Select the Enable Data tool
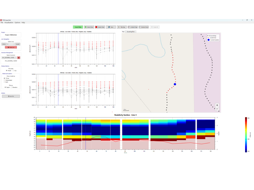Screen dimensions: 254x190 89,27
